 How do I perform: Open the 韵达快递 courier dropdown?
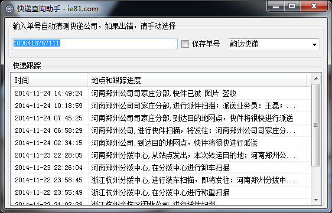[x=274, y=44]
